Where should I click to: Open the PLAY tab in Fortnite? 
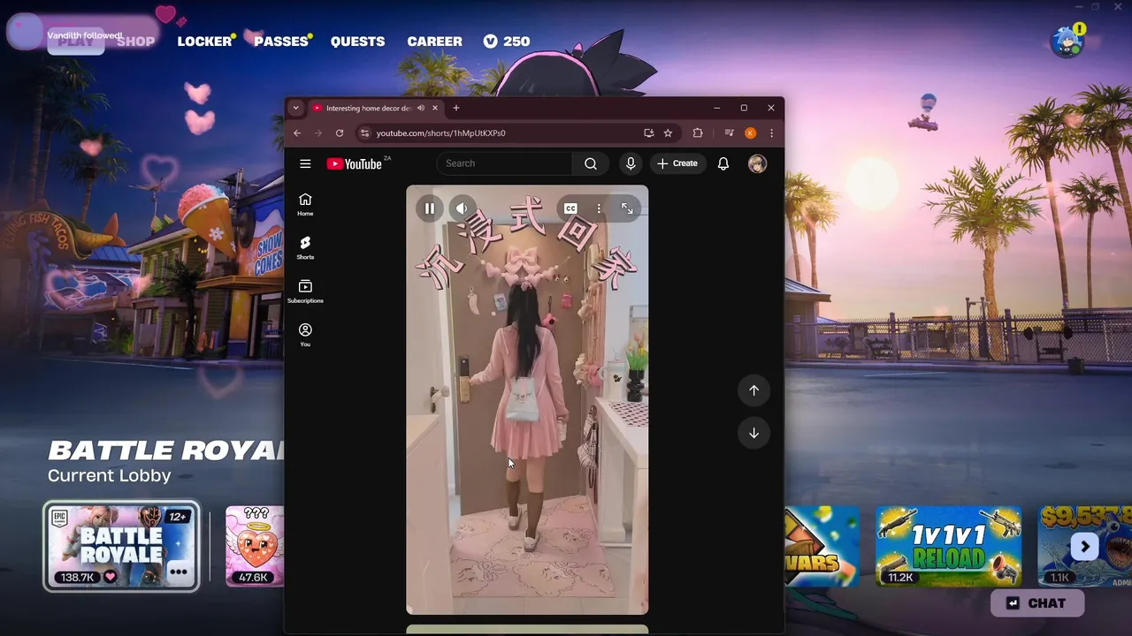75,42
